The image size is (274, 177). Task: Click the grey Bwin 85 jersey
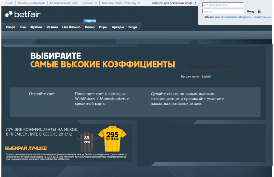[x=87, y=141]
